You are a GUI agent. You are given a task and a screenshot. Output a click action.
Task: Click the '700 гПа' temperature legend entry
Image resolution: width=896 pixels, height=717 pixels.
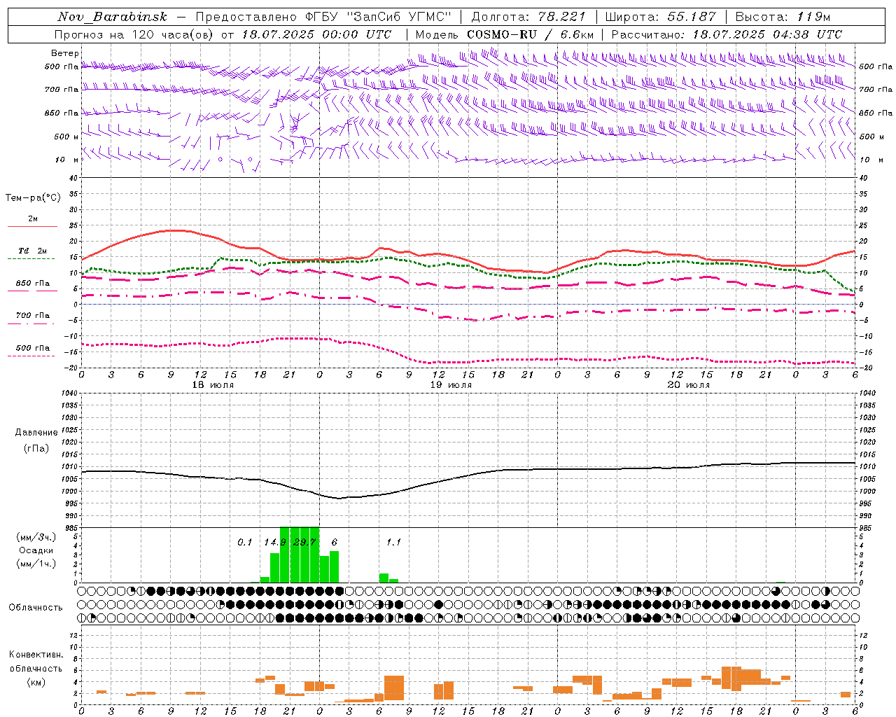point(32,316)
